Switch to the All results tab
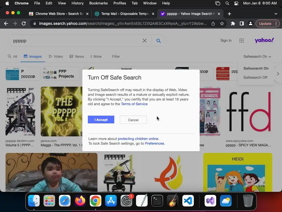Image resolution: width=282 pixels, height=212 pixels. click(x=12, y=56)
